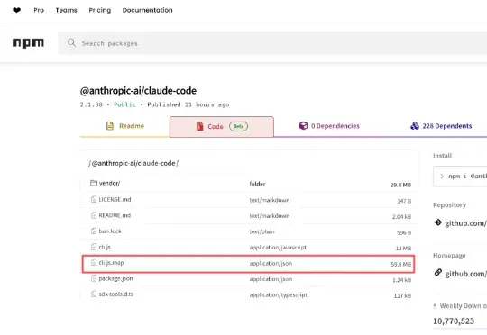Screen dimensions: 487x335
Task: Click the Homepage chain link icon
Action: coord(438,273)
